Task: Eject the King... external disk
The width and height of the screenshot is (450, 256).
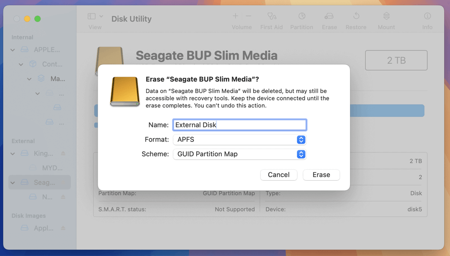Action: coord(63,154)
